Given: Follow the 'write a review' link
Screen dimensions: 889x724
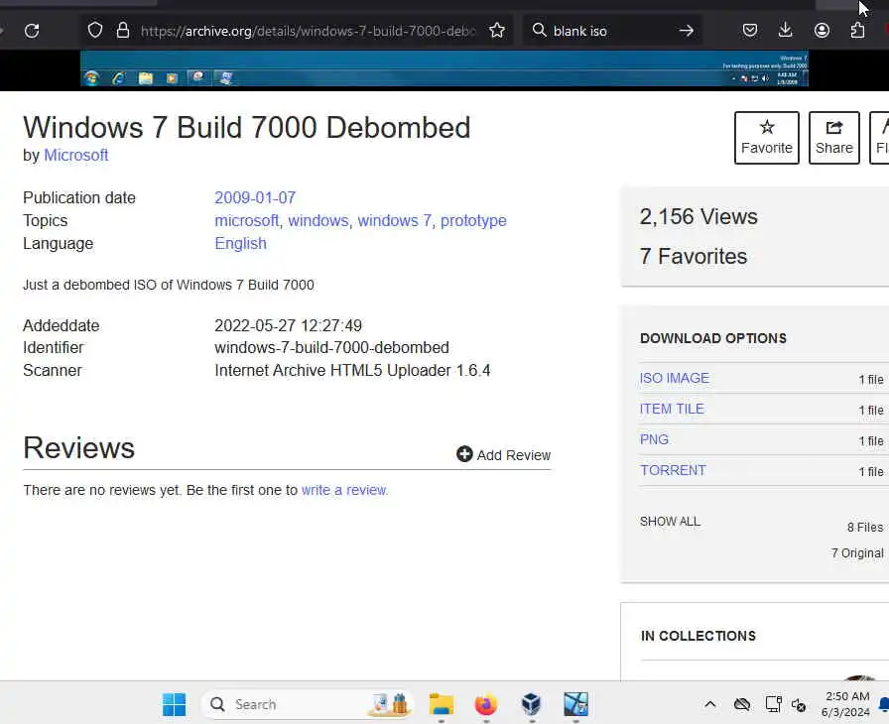Looking at the screenshot, I should click(x=343, y=490).
